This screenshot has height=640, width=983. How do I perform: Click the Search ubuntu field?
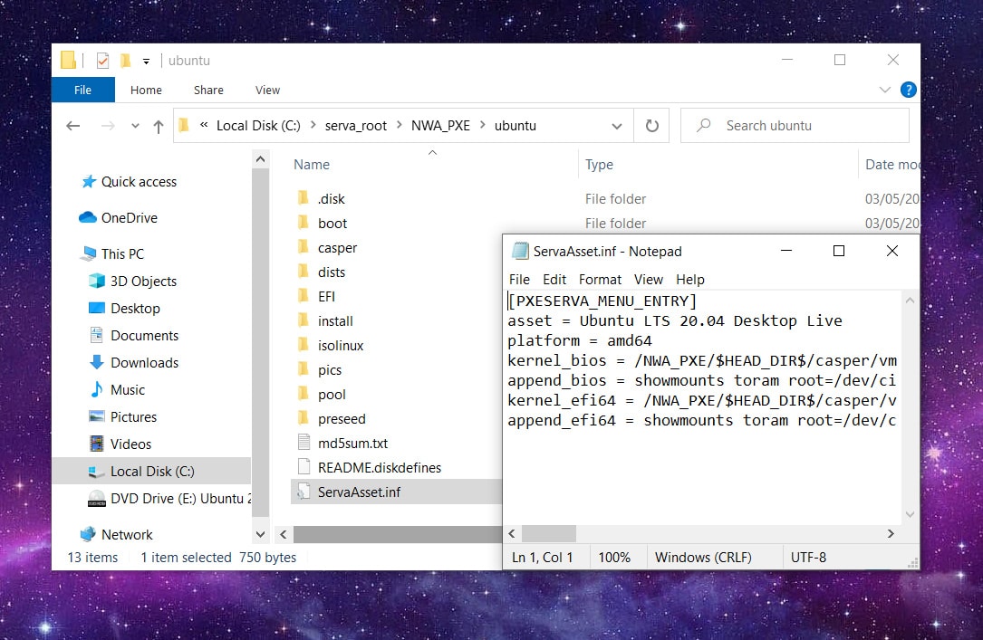point(795,126)
